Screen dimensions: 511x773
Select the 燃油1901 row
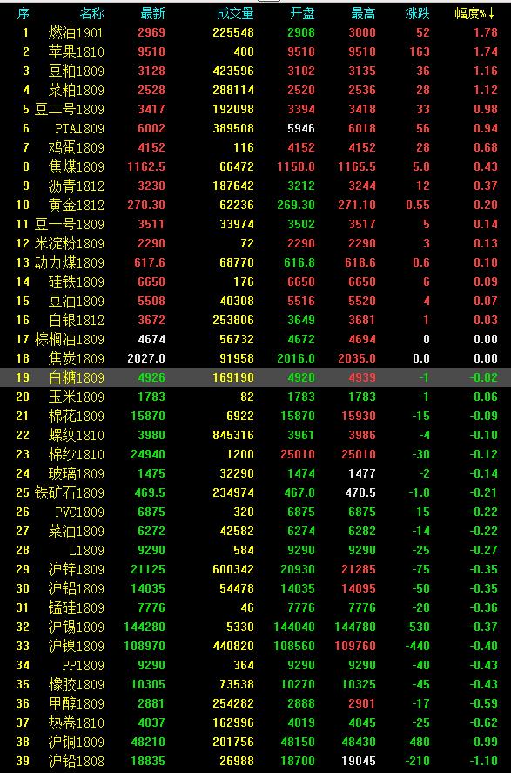[x=256, y=32]
